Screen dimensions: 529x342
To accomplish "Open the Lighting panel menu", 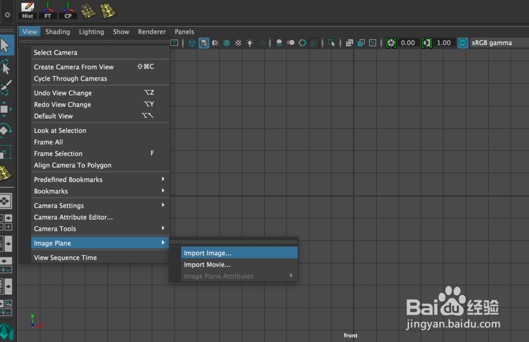I will tap(92, 32).
